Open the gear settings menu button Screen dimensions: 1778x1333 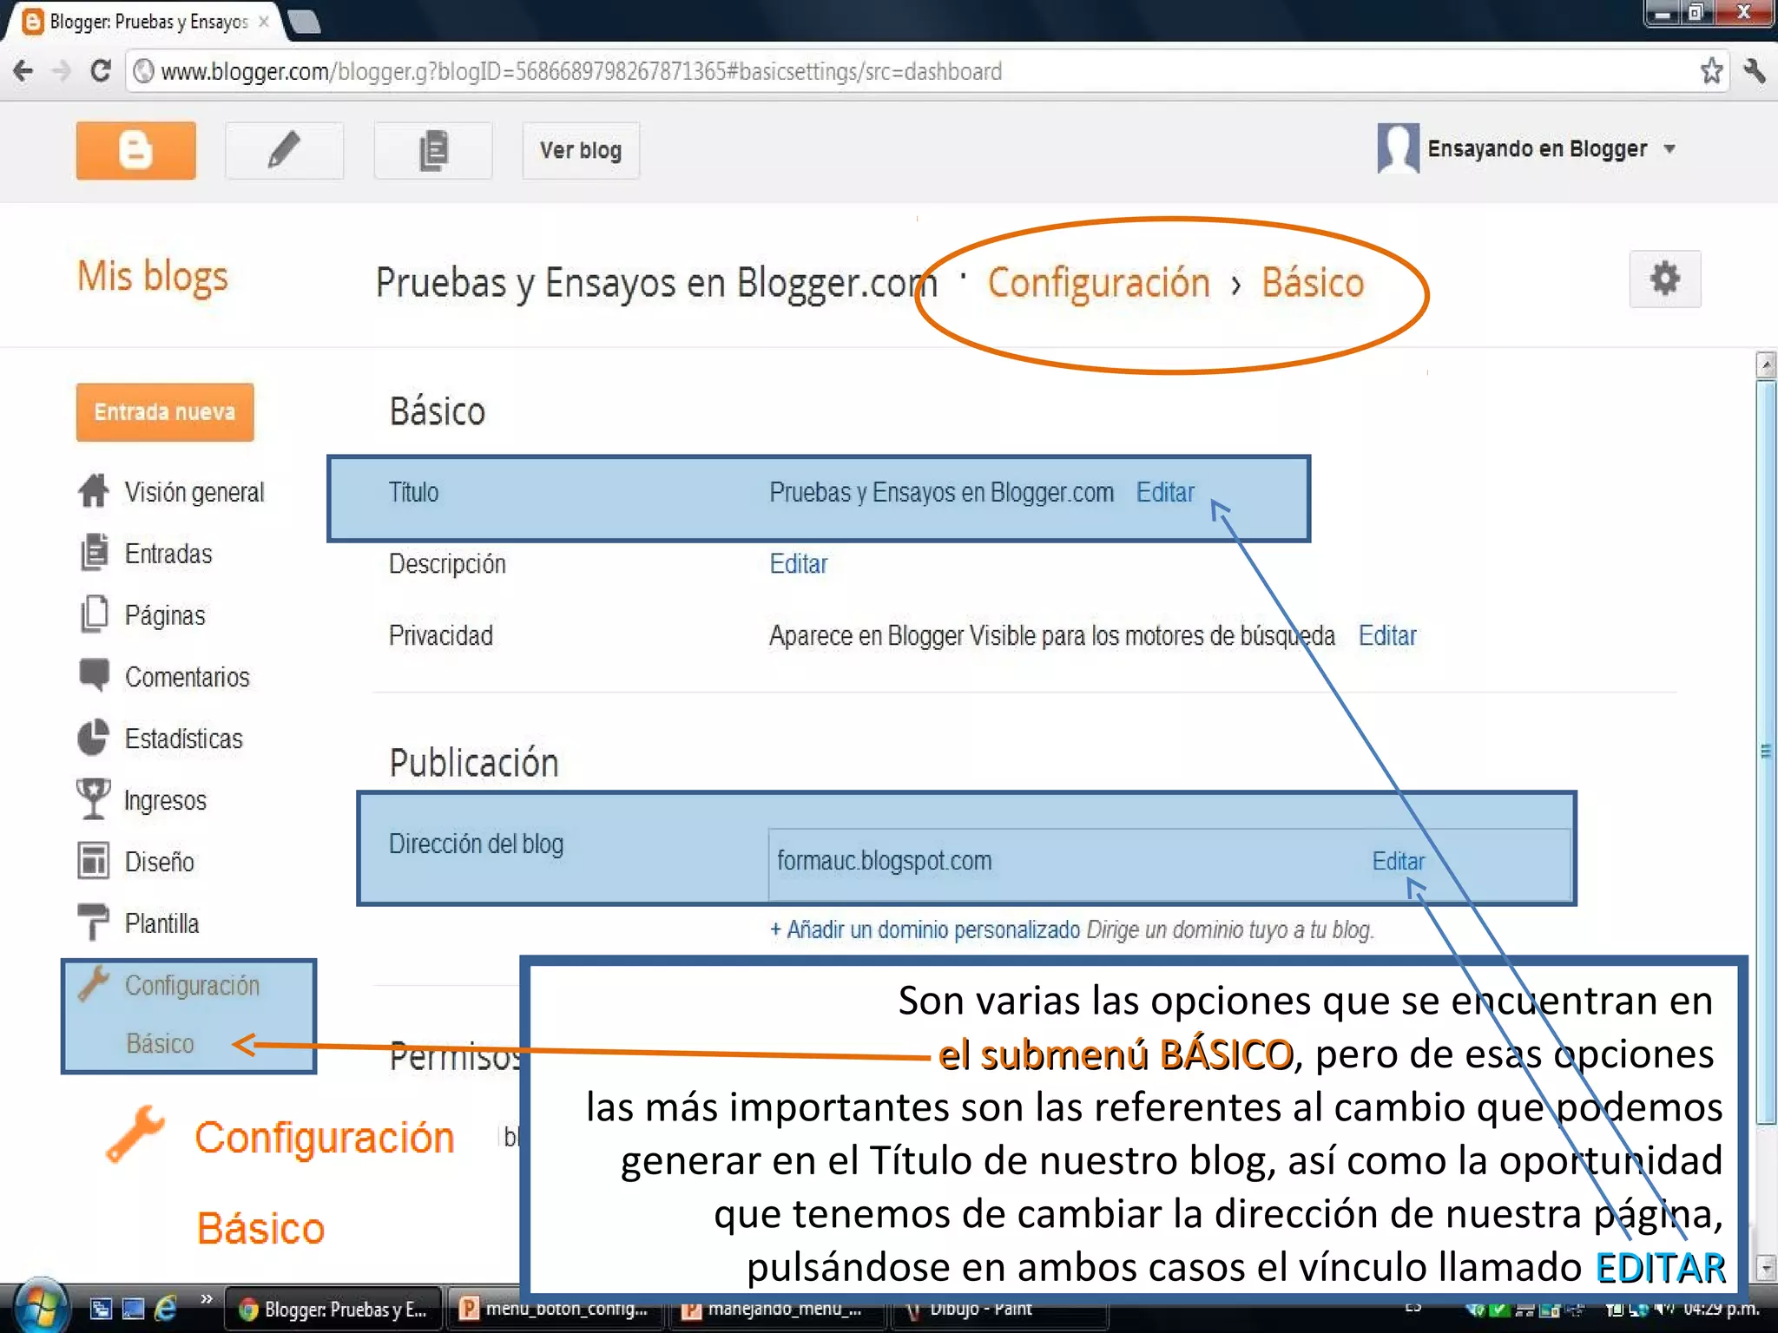tap(1665, 279)
